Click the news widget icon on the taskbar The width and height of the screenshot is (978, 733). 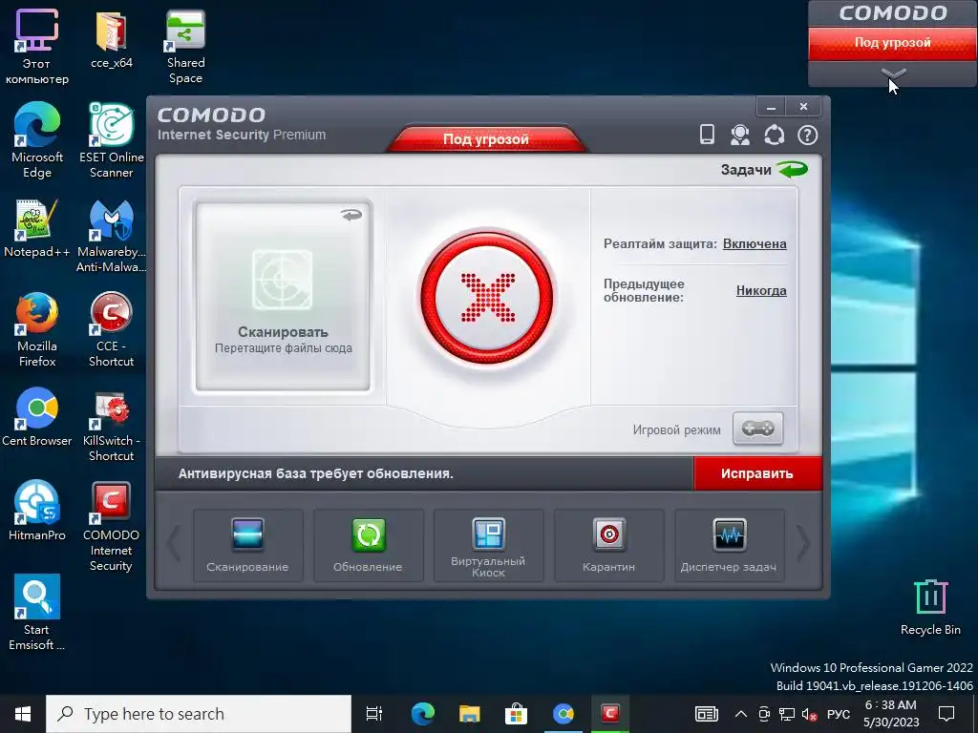707,714
